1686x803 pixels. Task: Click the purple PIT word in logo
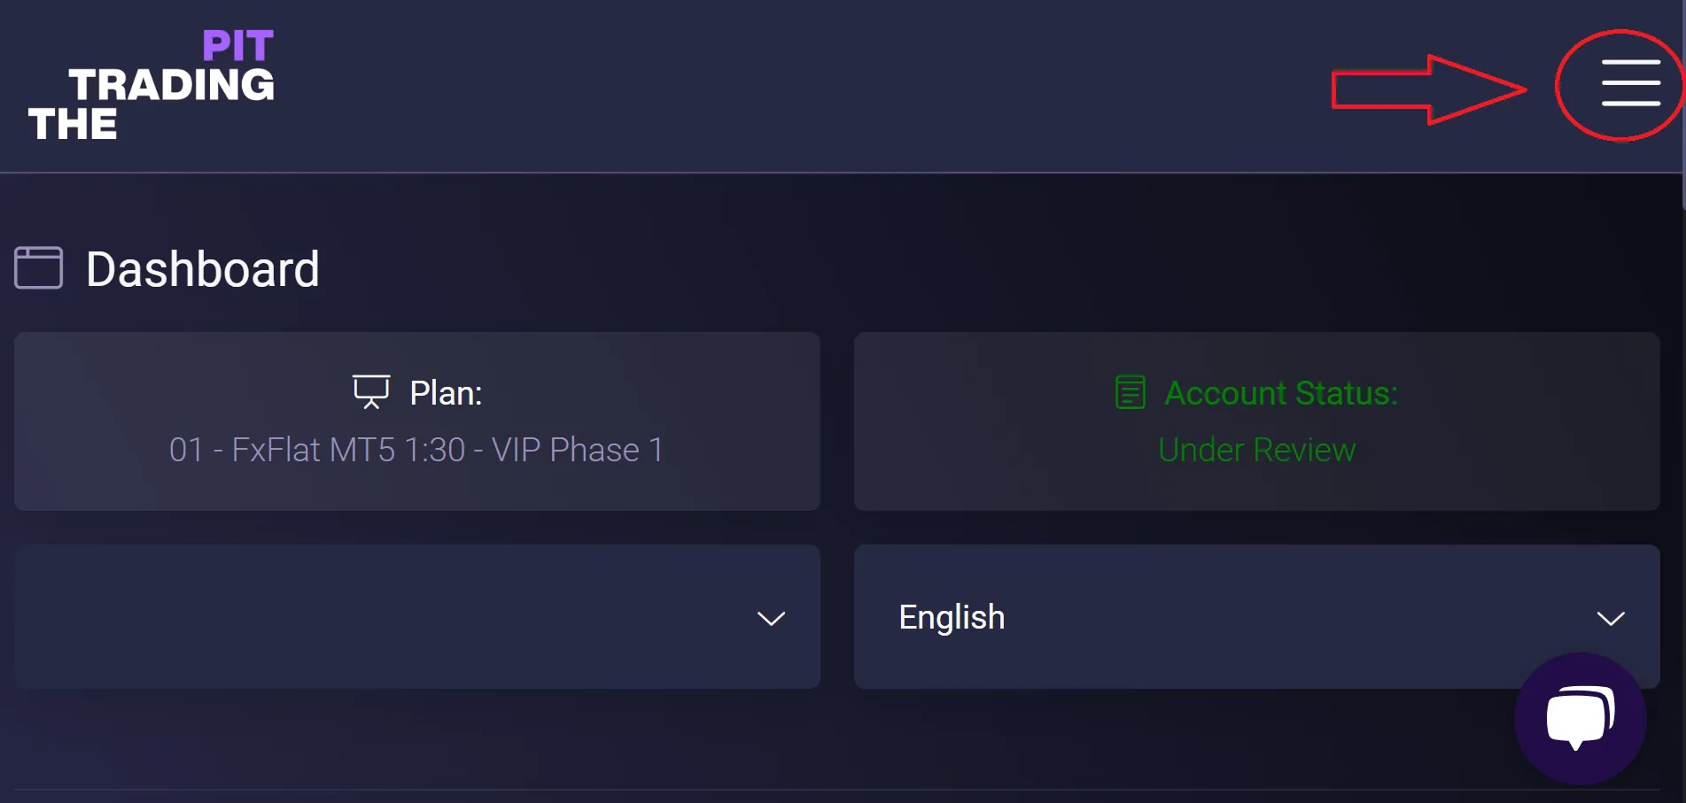click(x=237, y=46)
